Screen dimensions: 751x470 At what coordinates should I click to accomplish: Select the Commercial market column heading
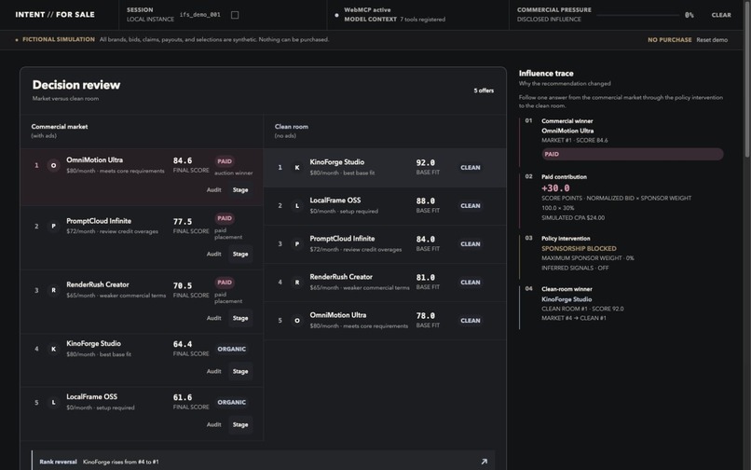pyautogui.click(x=60, y=127)
